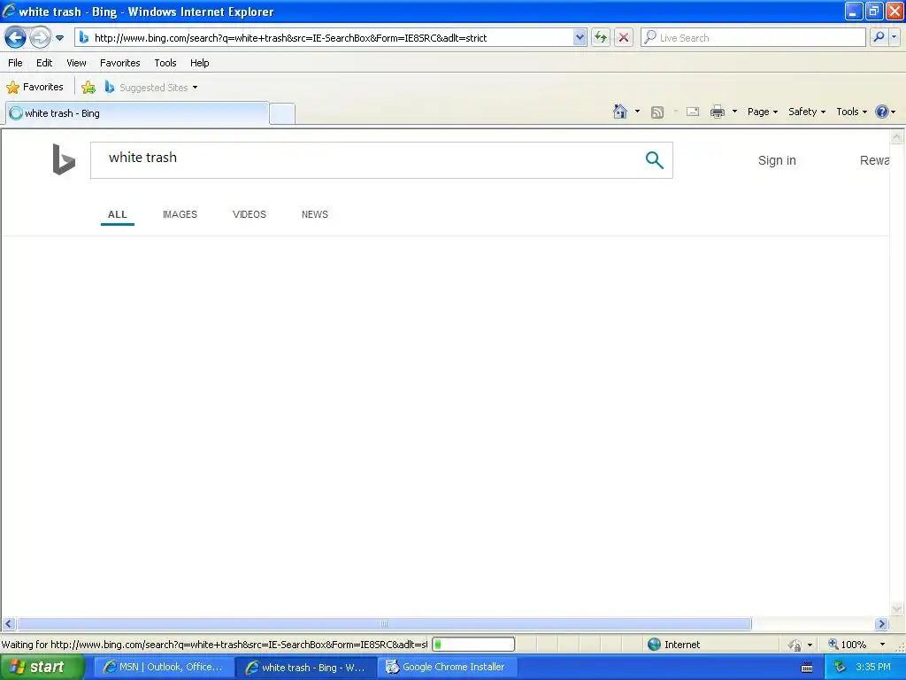The height and width of the screenshot is (680, 906).
Task: Click the Print icon
Action: tap(717, 112)
